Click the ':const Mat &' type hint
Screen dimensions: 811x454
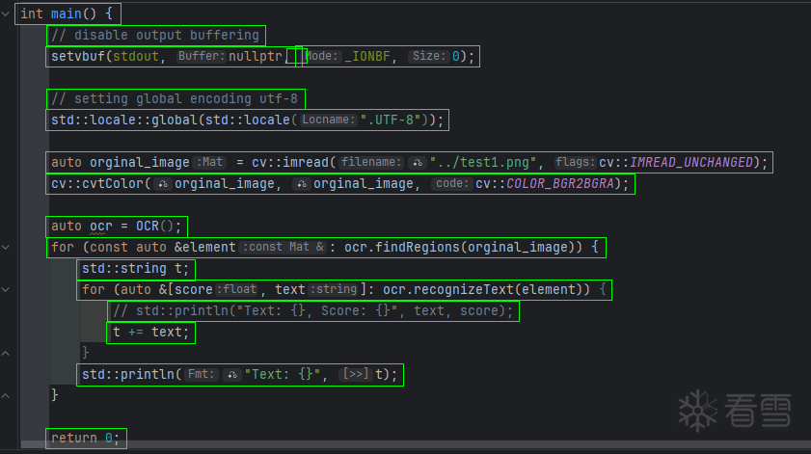pyautogui.click(x=284, y=247)
